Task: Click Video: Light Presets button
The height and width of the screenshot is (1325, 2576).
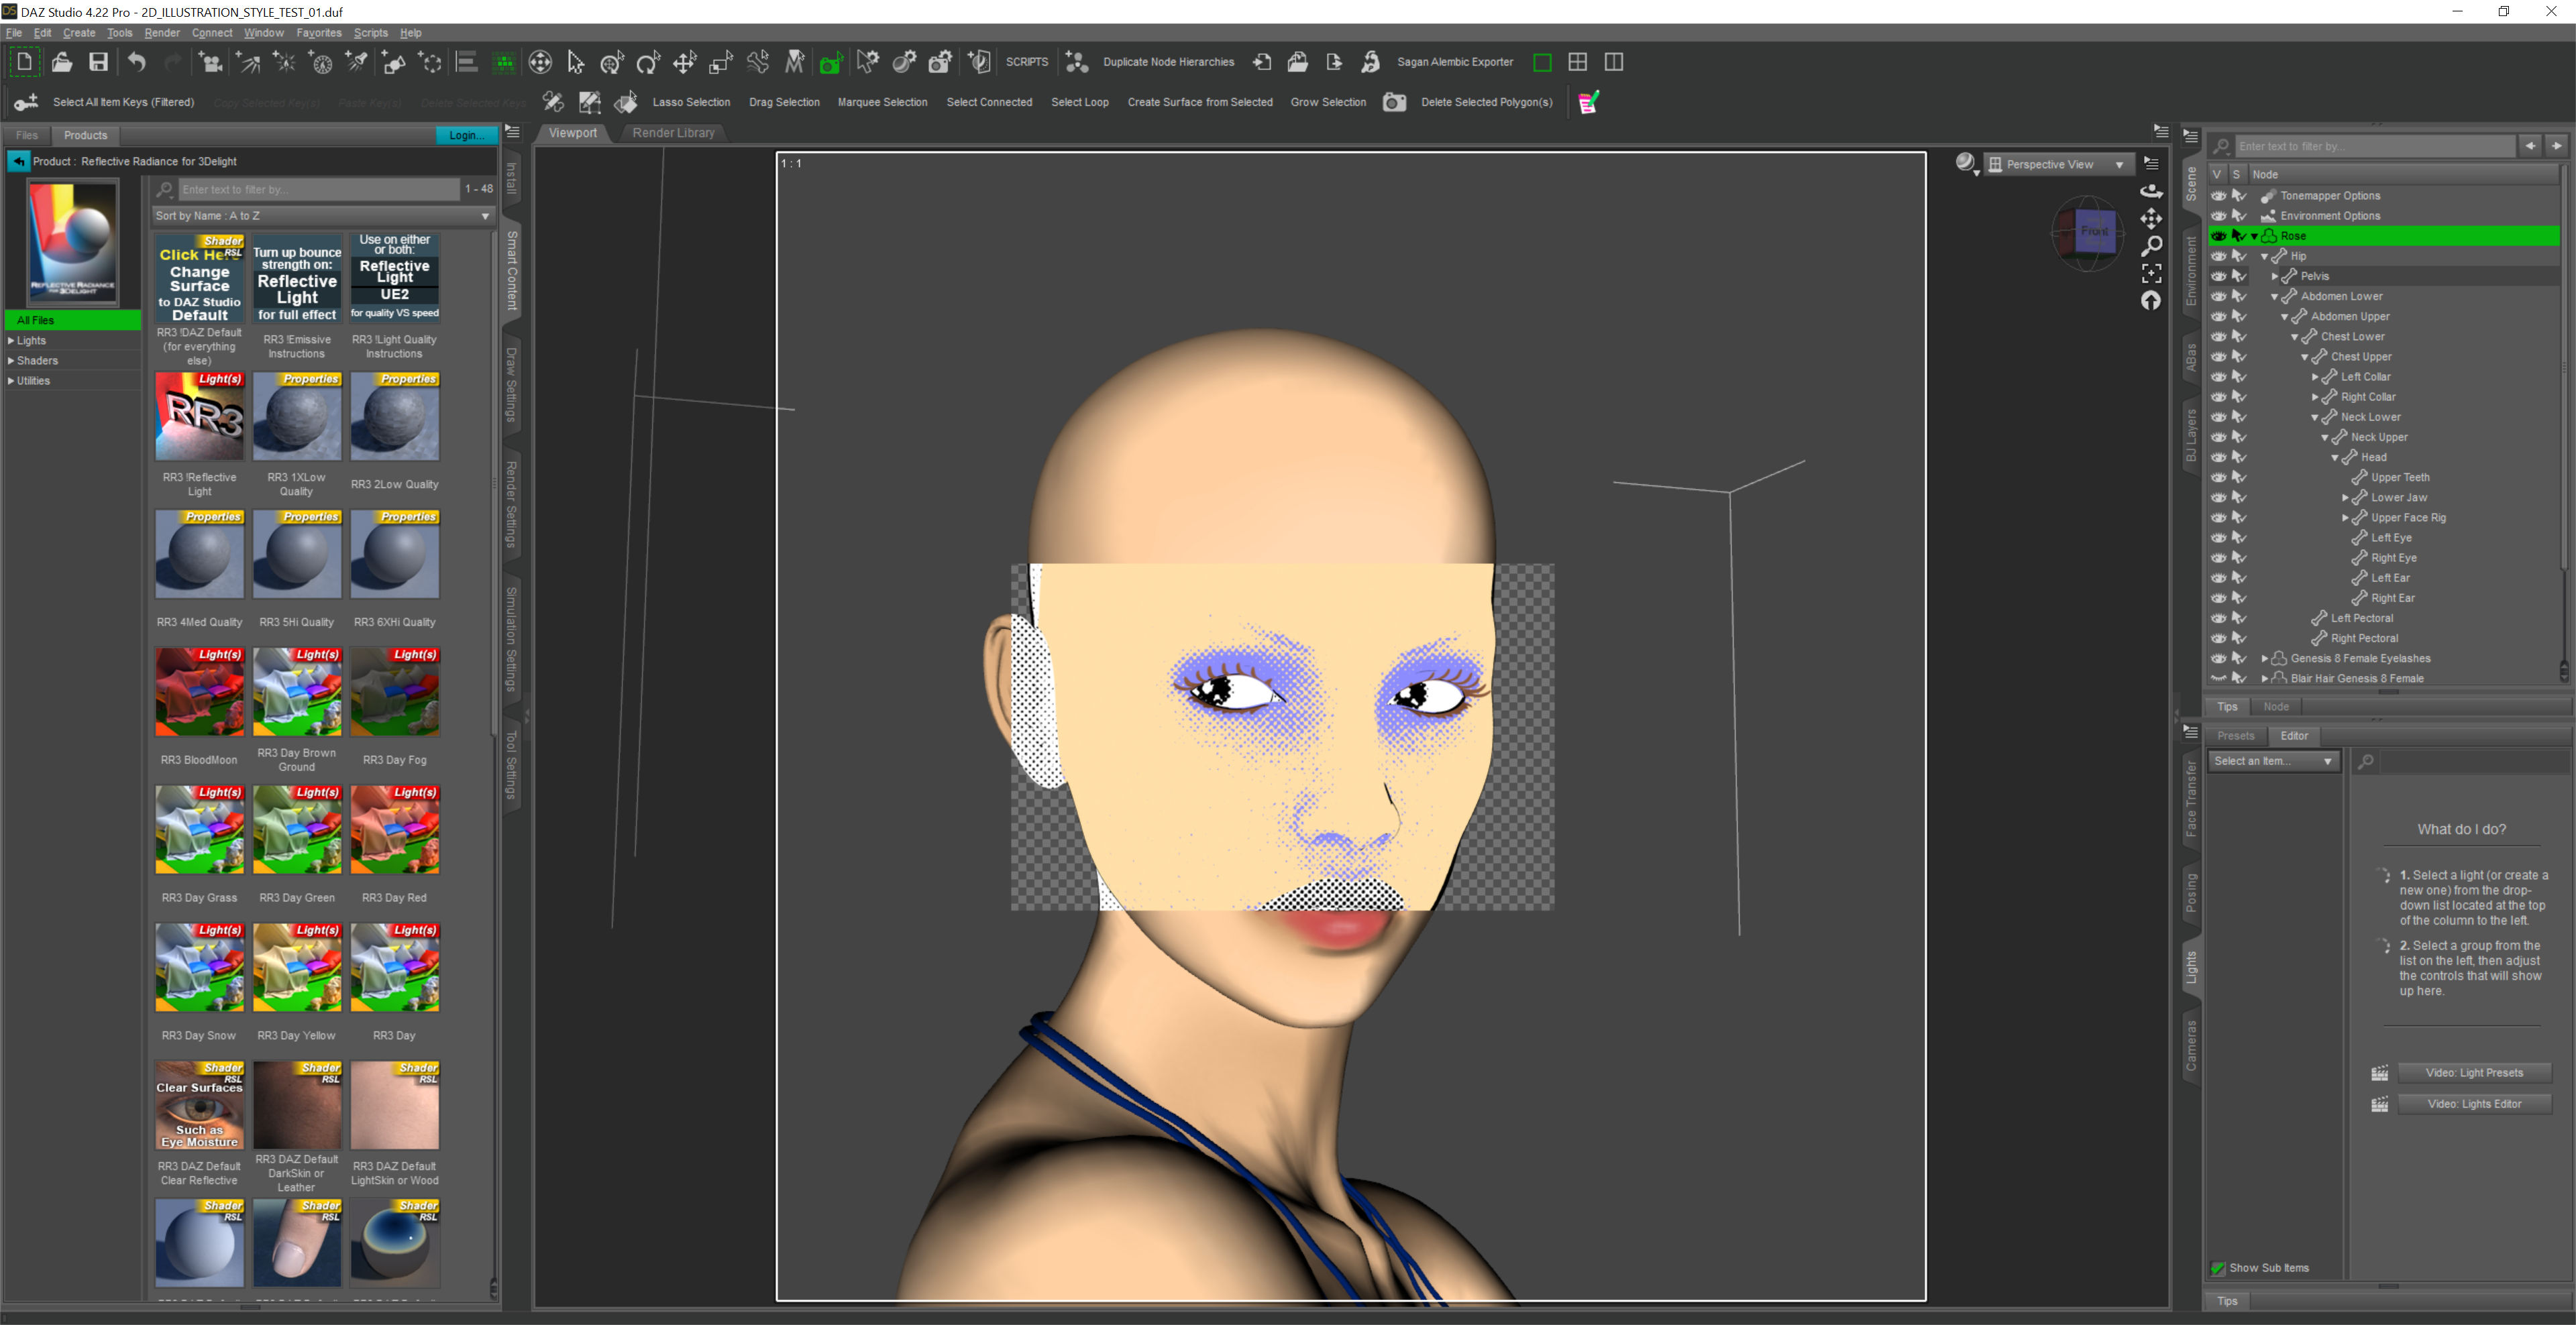Action: click(2473, 1073)
